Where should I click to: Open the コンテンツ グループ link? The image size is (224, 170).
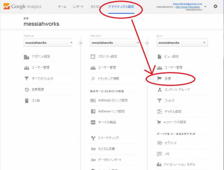[177, 90]
